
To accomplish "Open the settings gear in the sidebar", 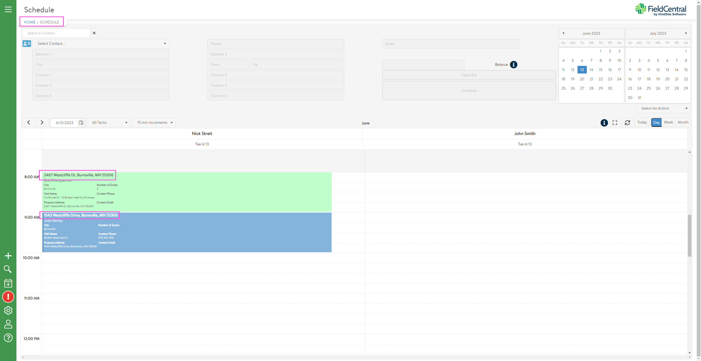I will [x=8, y=310].
